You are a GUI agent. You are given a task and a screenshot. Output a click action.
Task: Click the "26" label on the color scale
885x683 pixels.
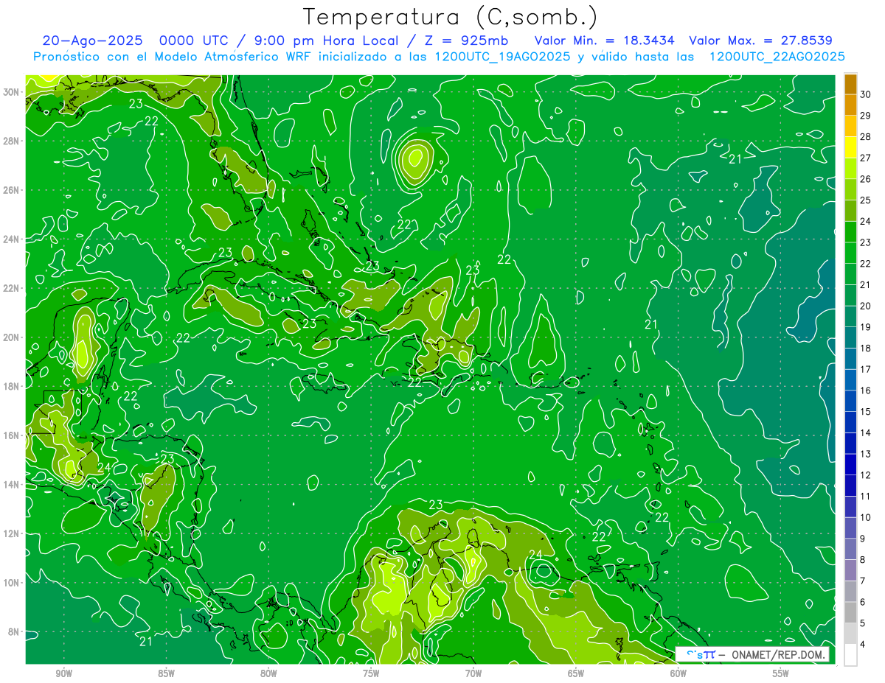tap(866, 179)
